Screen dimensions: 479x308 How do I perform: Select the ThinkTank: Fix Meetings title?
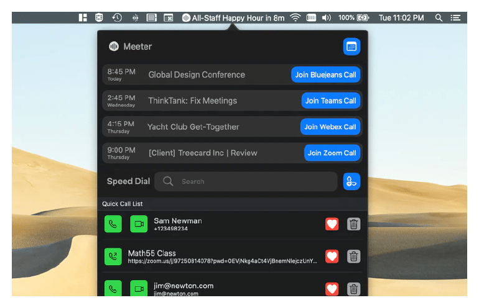pos(192,101)
